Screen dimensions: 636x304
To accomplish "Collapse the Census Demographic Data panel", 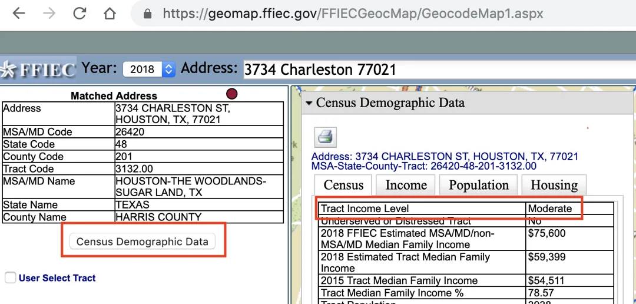I will [309, 103].
